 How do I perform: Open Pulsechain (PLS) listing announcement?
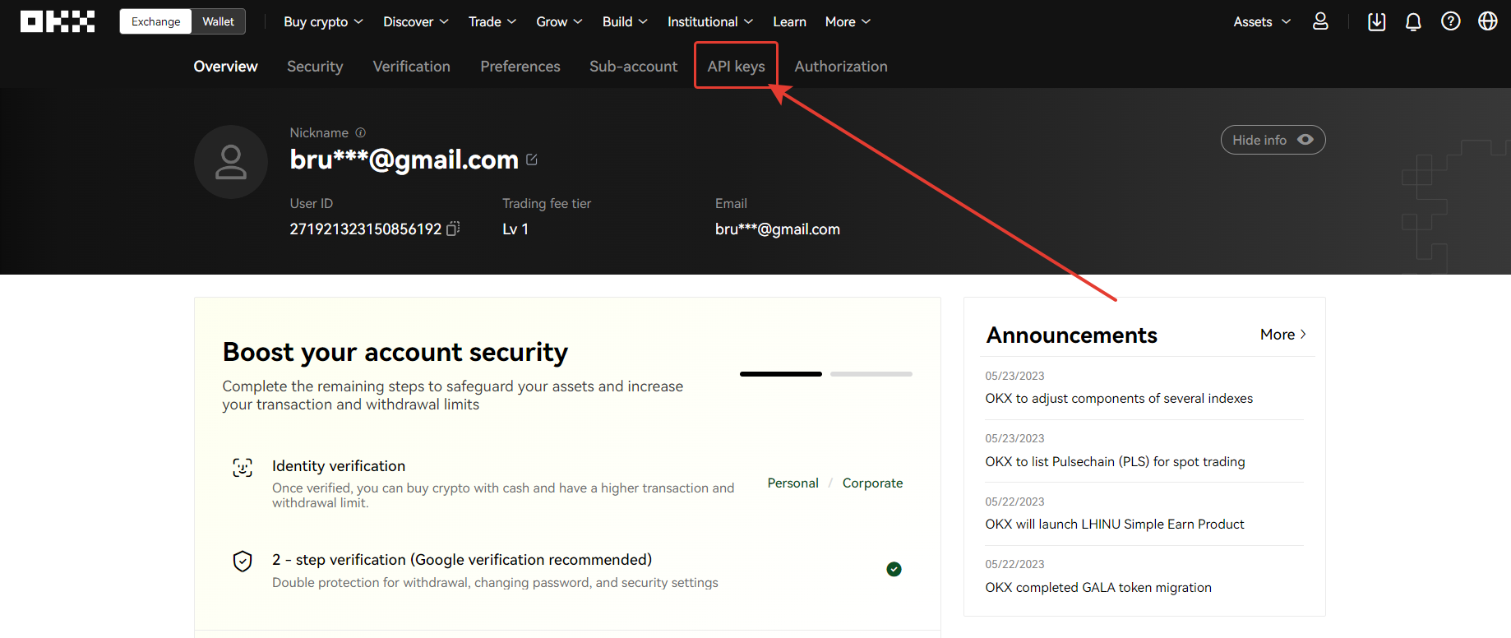click(1115, 462)
